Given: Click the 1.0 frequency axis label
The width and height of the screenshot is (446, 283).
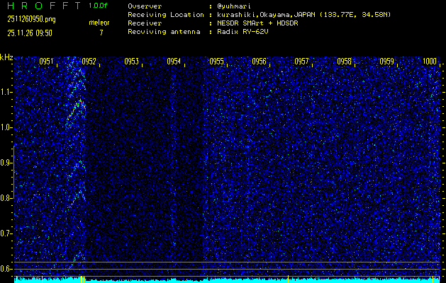Looking at the screenshot, I should [6, 127].
